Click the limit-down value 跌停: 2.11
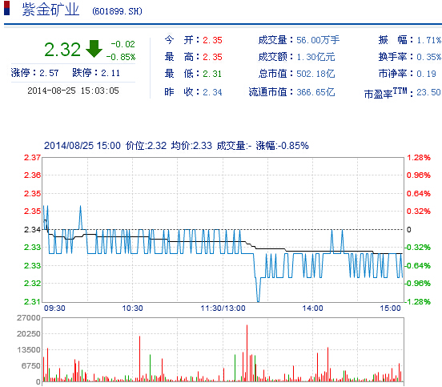 [x=96, y=73]
